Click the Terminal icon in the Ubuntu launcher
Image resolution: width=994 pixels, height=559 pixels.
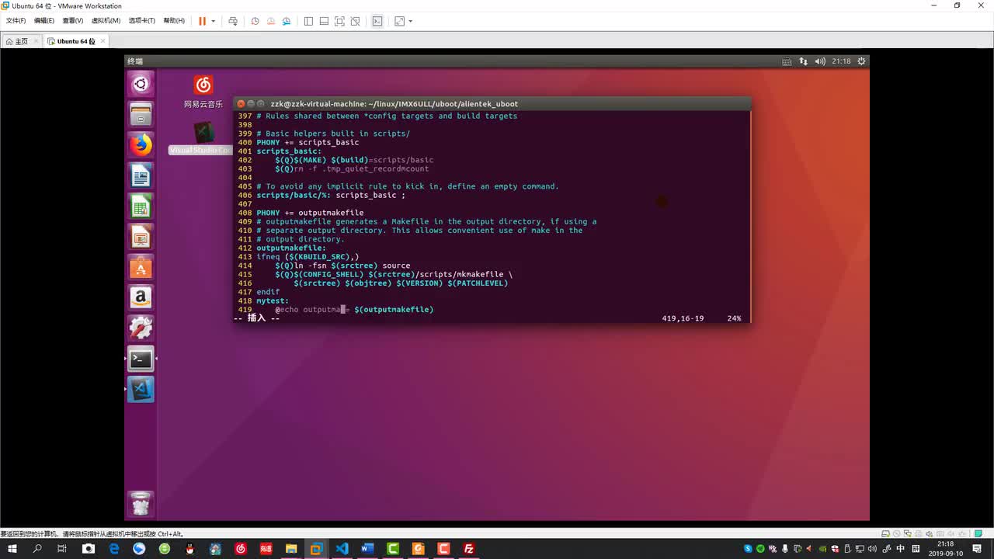tap(141, 359)
